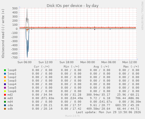Image resolution: width=145 pixels, height=119 pixels.
Task: Click the gray md3 legend color swatch
Action: pyautogui.click(x=5, y=98)
